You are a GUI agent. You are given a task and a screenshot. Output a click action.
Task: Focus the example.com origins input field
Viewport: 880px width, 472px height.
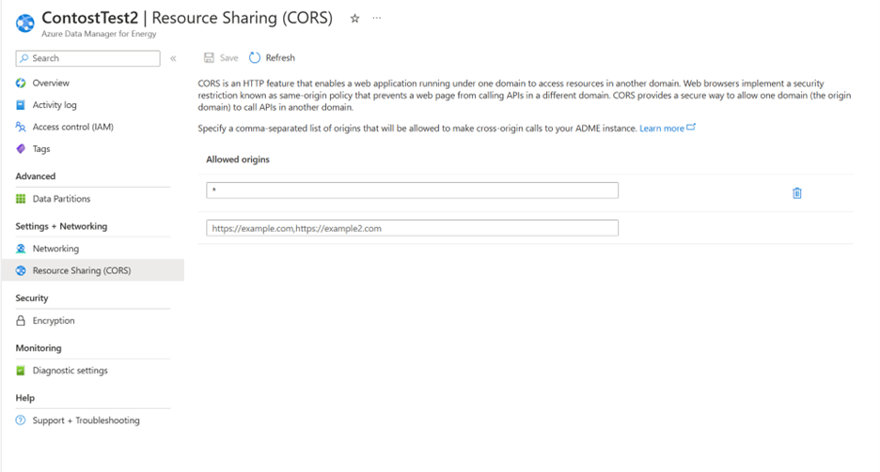412,228
